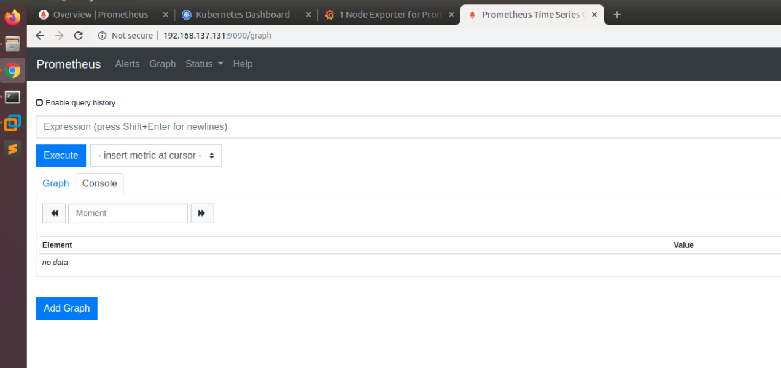
Task: Open Terminal from the Ubuntu dock
Action: 13,97
